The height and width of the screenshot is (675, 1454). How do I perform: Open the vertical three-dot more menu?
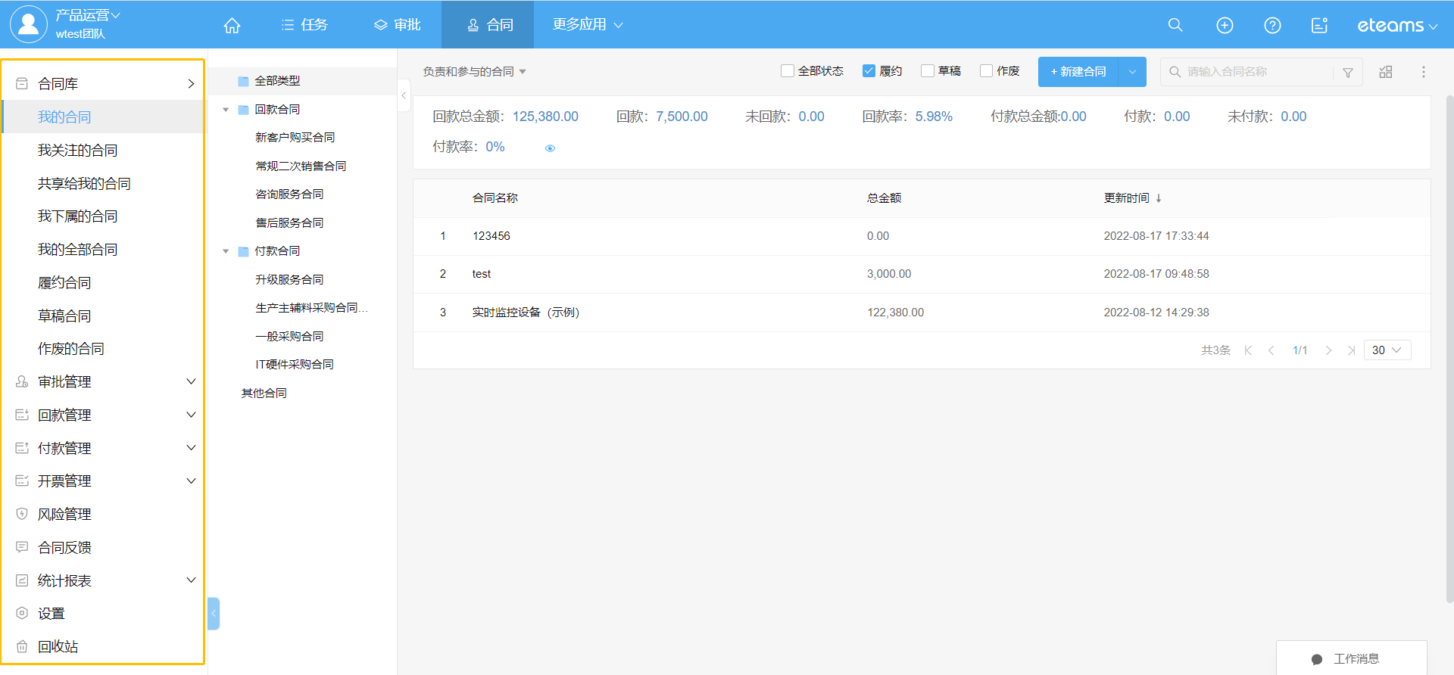(1423, 72)
